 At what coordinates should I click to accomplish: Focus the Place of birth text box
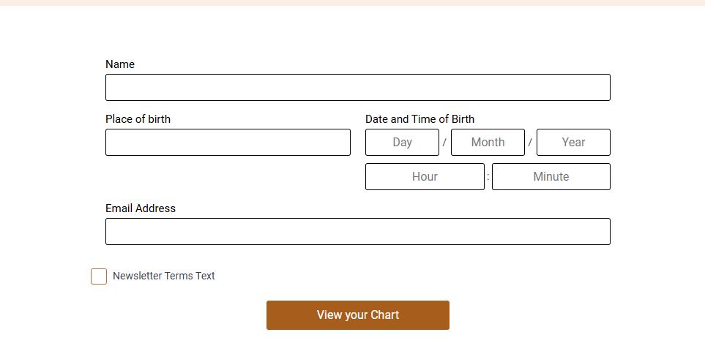coord(228,143)
